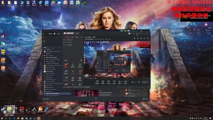This screenshot has height=120, width=213.
Task: Click toolbox edit icon beside 工具箱
Action: (x=81, y=61)
